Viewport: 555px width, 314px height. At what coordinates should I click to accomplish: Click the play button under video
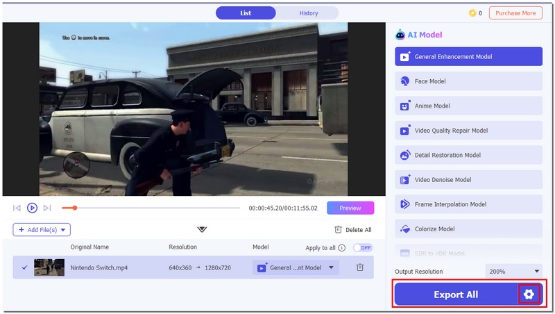(x=32, y=208)
